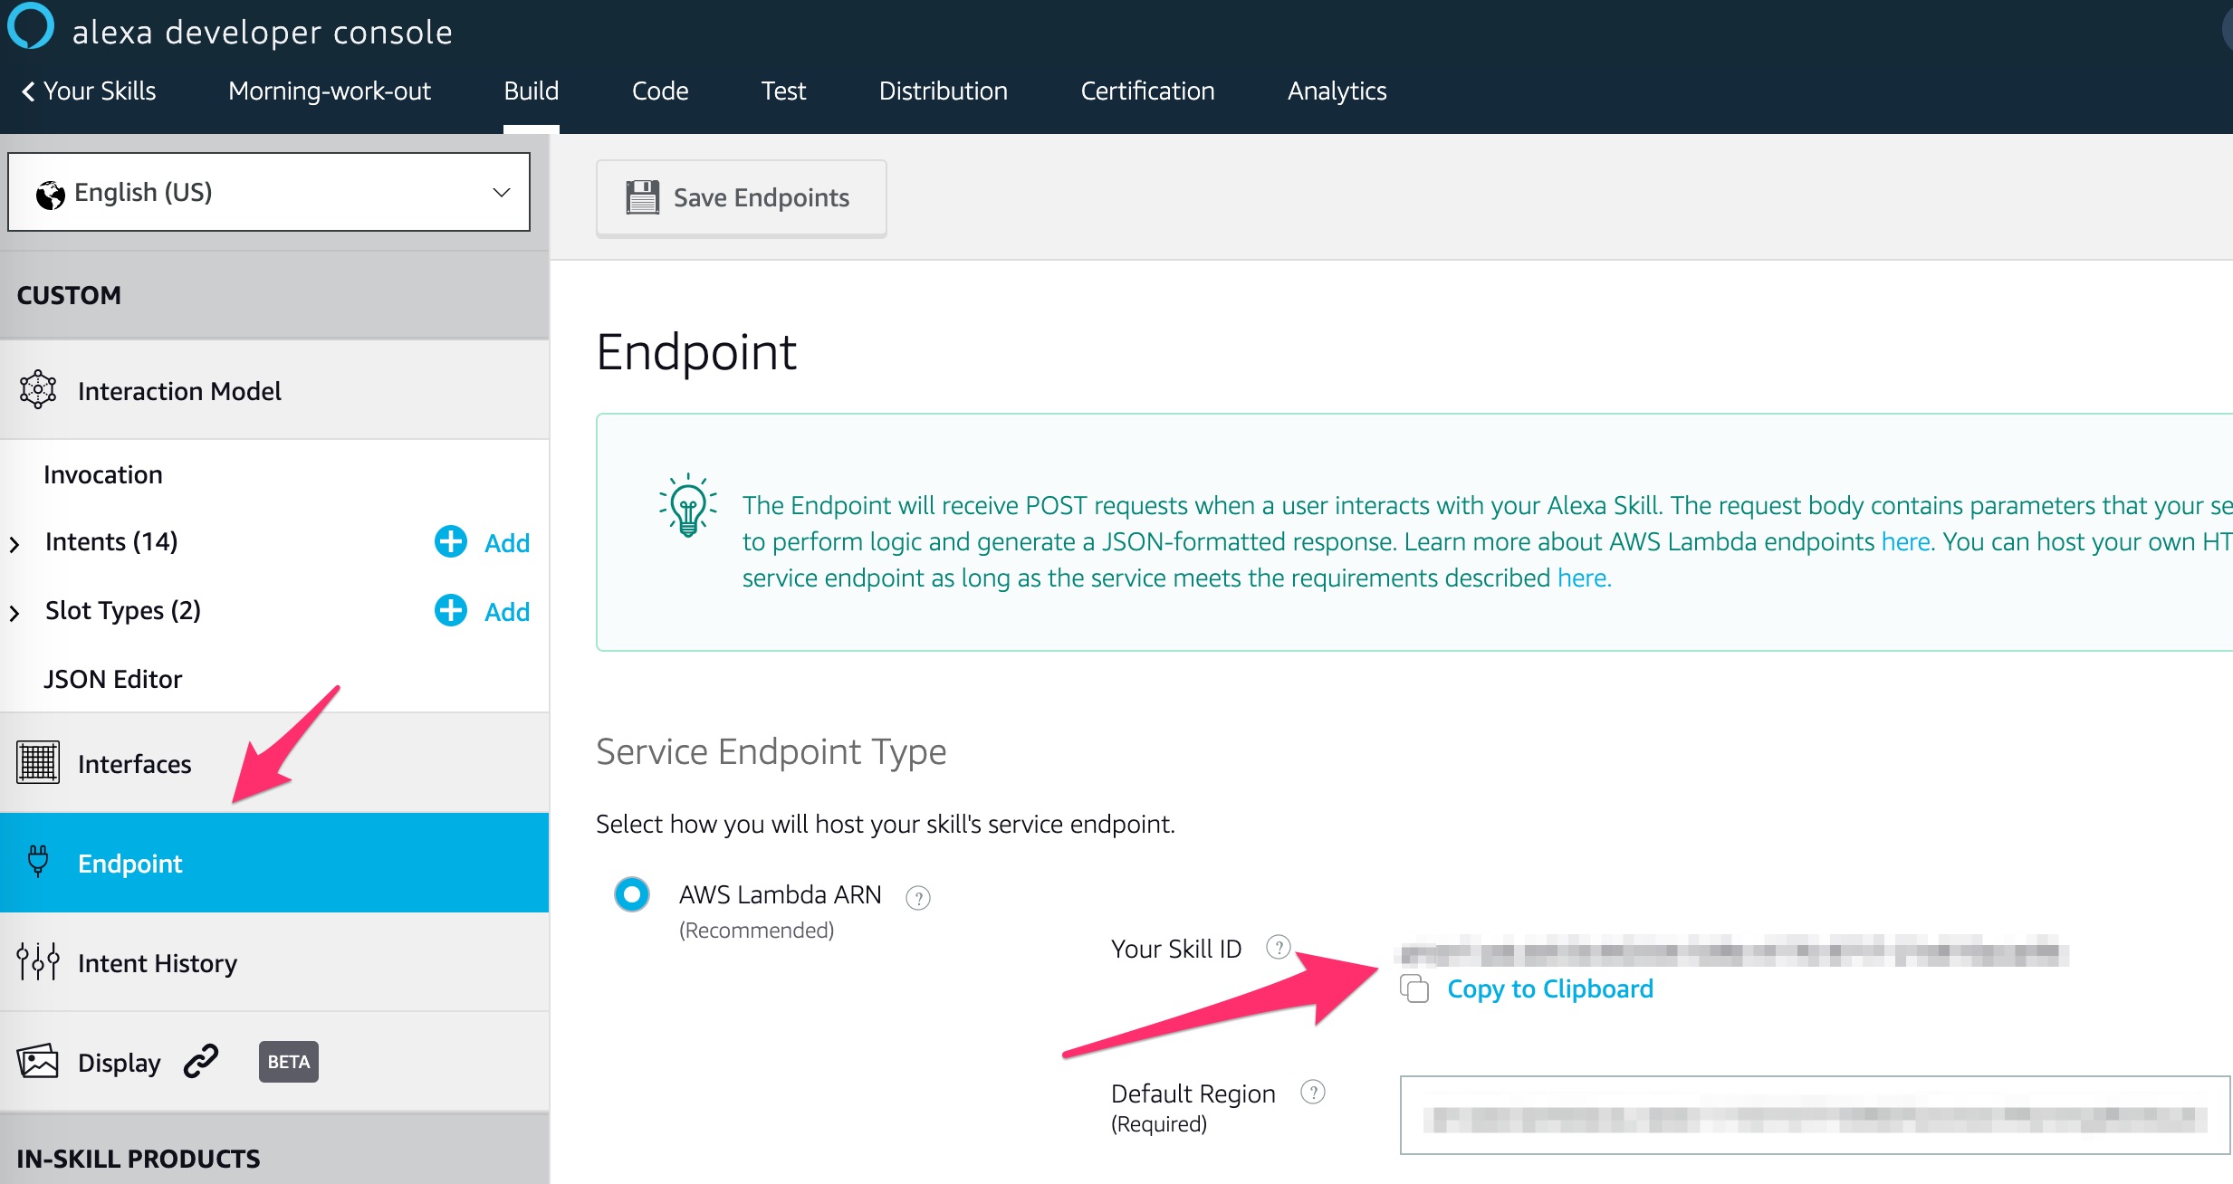This screenshot has width=2233, height=1184.
Task: Click the Display picture icon
Action: 38,1061
